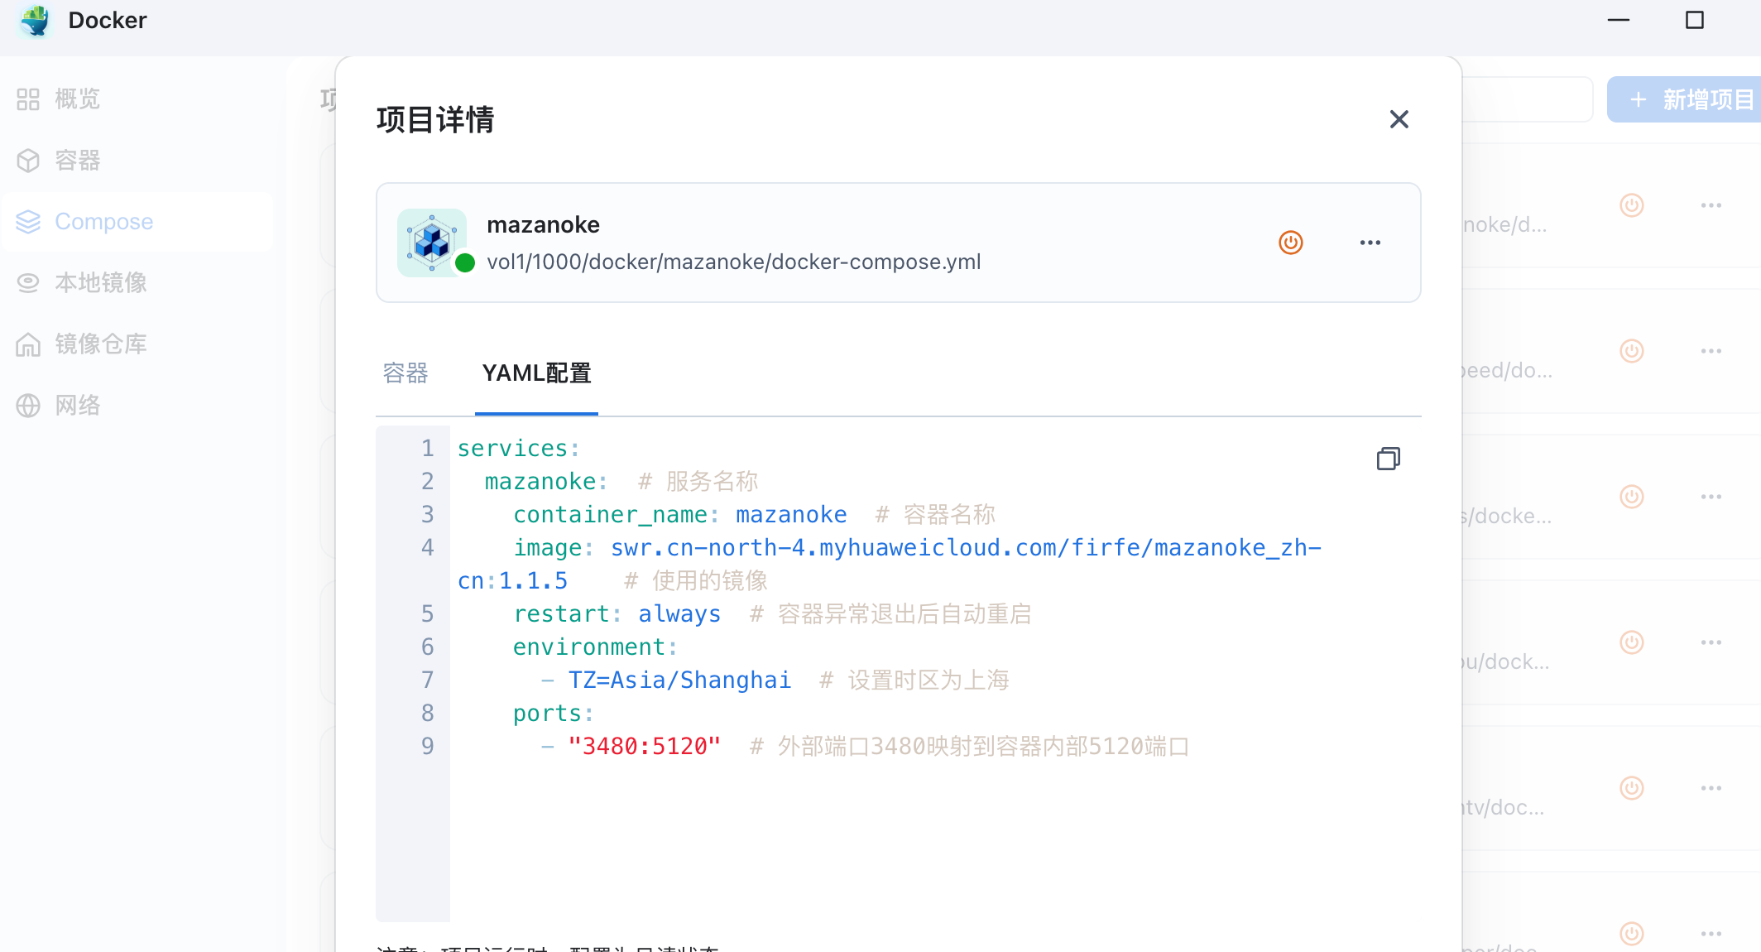1761x952 pixels.
Task: Open mazanoke project more options menu
Action: coord(1370,243)
